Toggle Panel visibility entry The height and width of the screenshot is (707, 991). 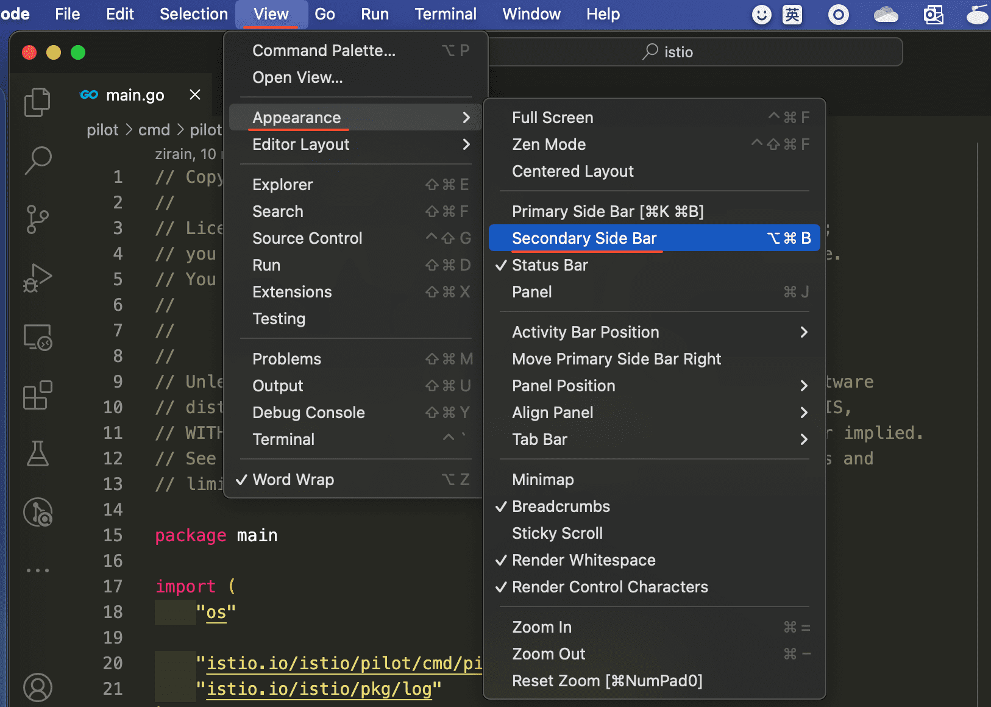point(655,292)
